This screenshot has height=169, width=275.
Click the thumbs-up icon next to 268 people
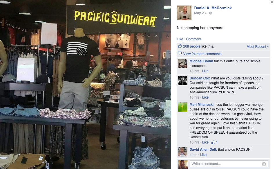(x=180, y=46)
